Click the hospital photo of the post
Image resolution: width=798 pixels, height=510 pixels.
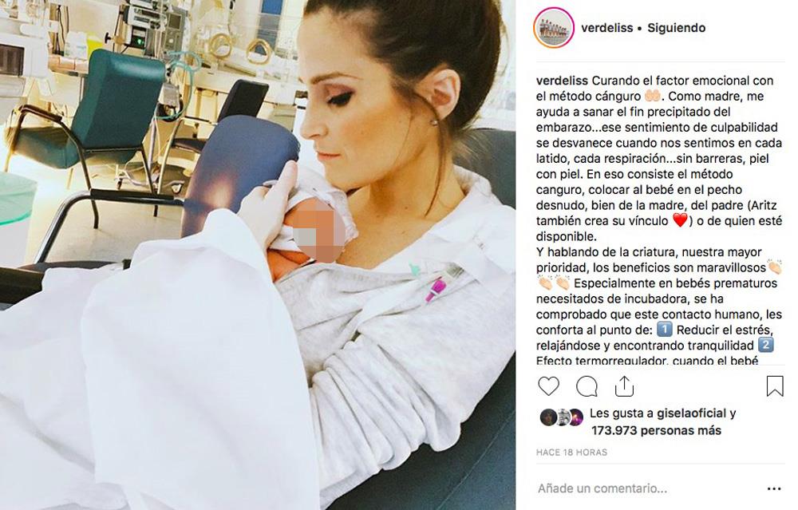(258, 255)
